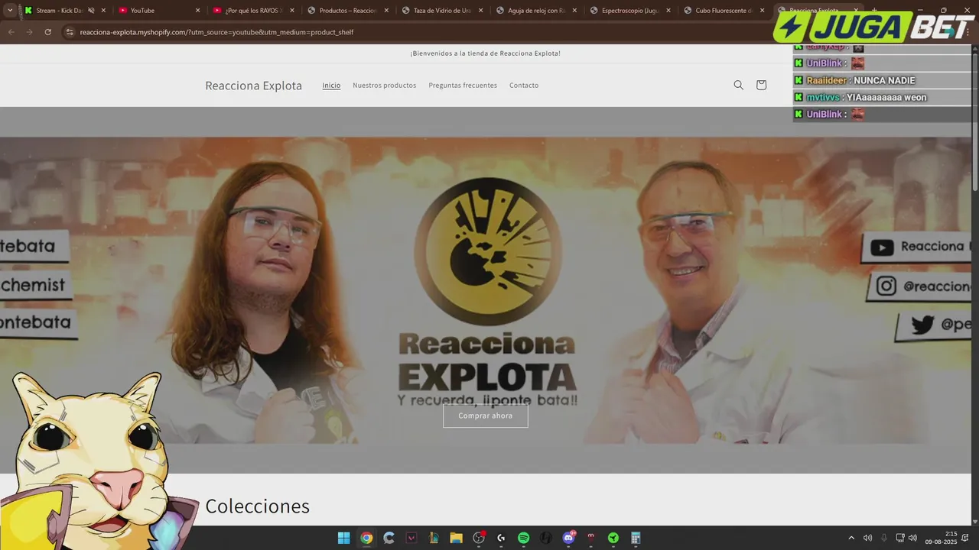Click the Reacciona Explota hero banner logo
Image resolution: width=979 pixels, height=550 pixels.
tap(487, 294)
